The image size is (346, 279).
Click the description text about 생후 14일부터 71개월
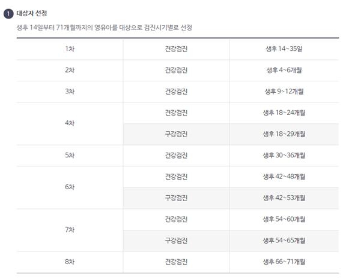(104, 28)
